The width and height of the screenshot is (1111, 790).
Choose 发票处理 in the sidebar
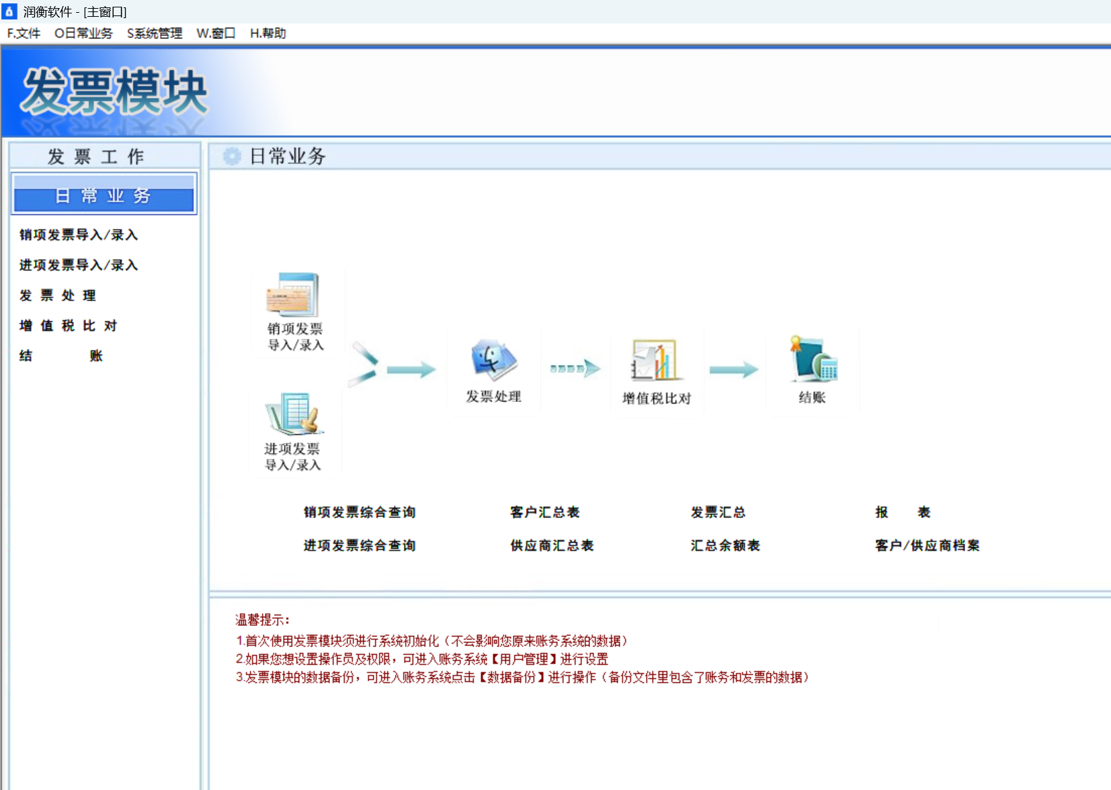(x=58, y=295)
